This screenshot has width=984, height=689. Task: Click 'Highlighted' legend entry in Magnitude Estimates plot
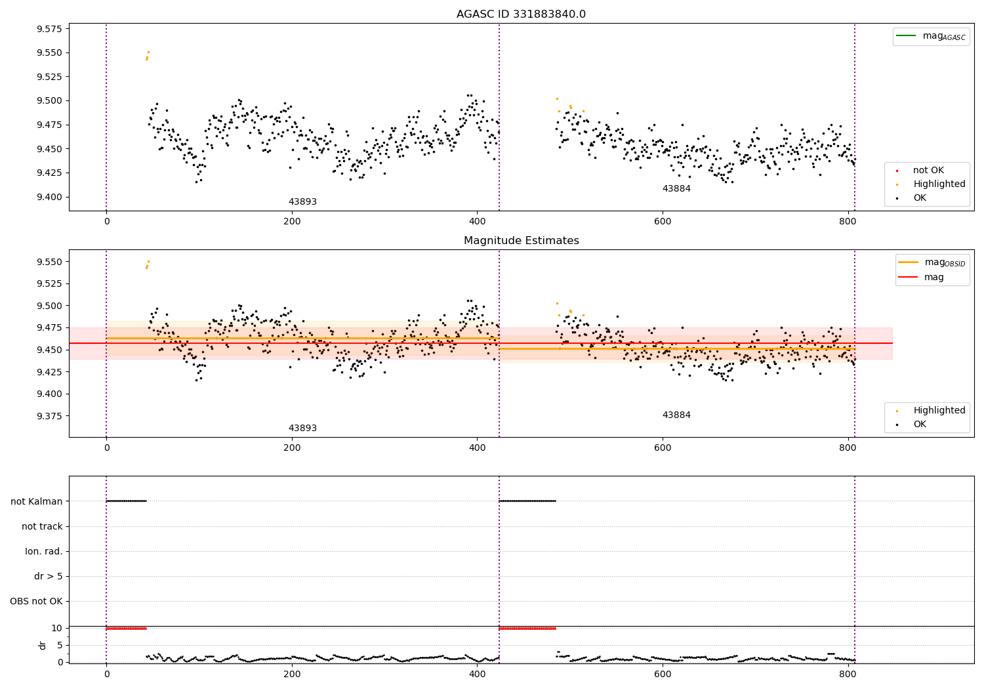pyautogui.click(x=931, y=411)
